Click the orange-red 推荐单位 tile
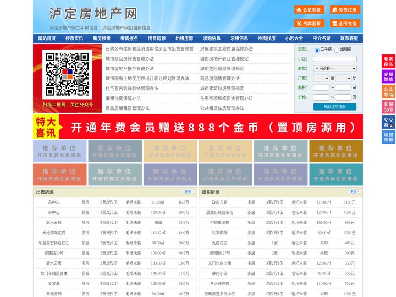The width and height of the screenshot is (396, 297). [60, 174]
